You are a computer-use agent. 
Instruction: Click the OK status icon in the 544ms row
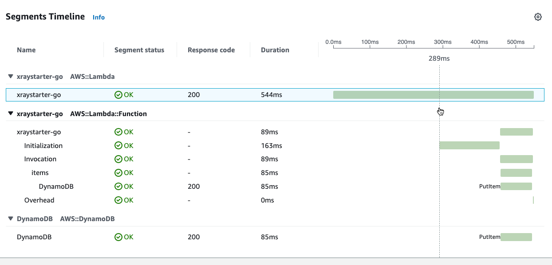point(118,94)
